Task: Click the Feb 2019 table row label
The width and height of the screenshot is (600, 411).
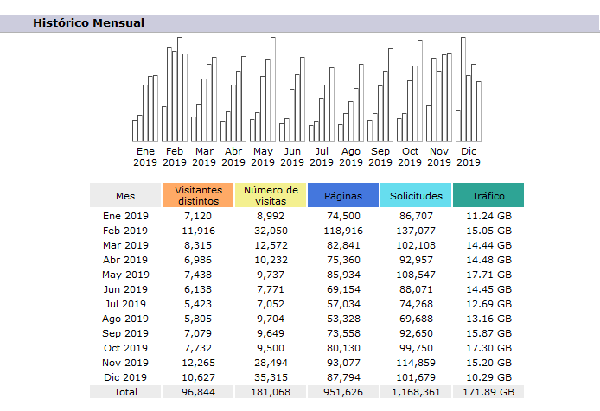Action: coord(125,231)
